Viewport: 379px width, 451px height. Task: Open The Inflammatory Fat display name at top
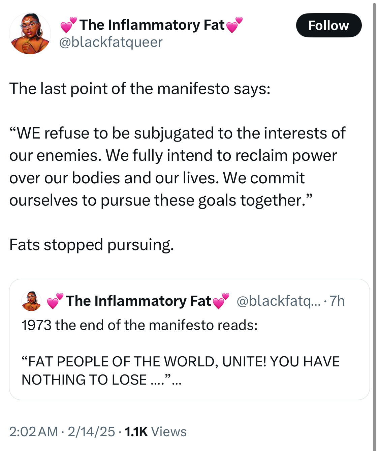click(152, 25)
